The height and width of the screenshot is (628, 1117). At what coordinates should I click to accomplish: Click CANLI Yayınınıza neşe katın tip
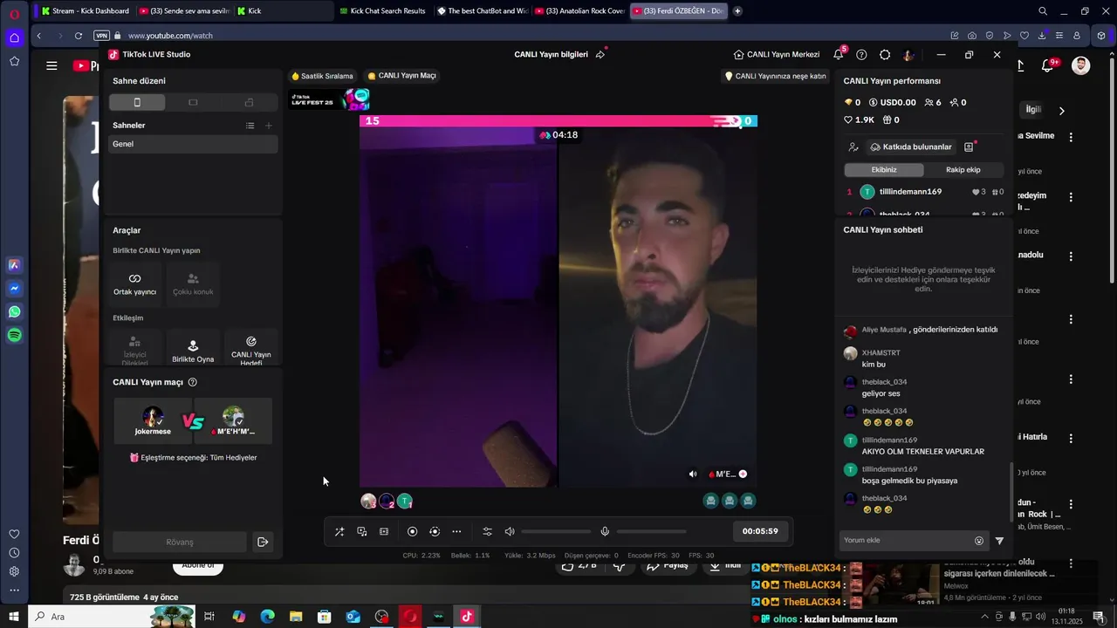776,76
